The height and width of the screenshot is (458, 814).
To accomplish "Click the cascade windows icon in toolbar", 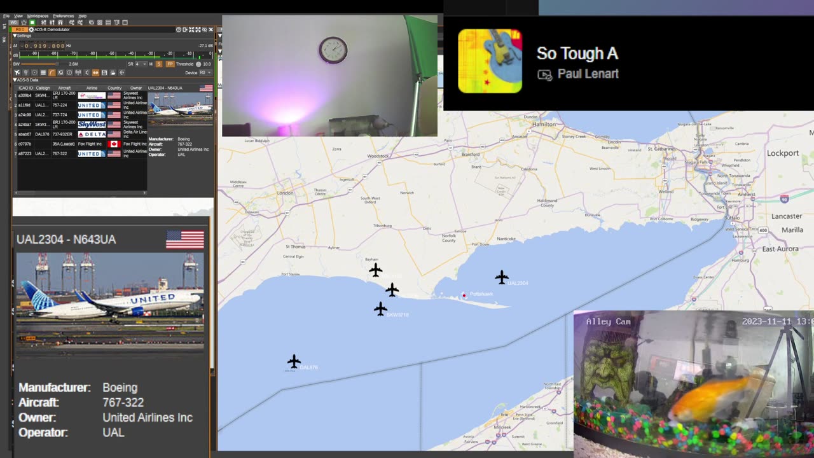I will pos(92,22).
